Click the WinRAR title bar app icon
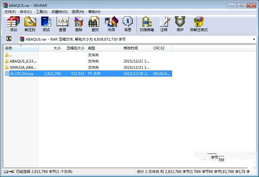The image size is (259, 177). [x=5, y=5]
